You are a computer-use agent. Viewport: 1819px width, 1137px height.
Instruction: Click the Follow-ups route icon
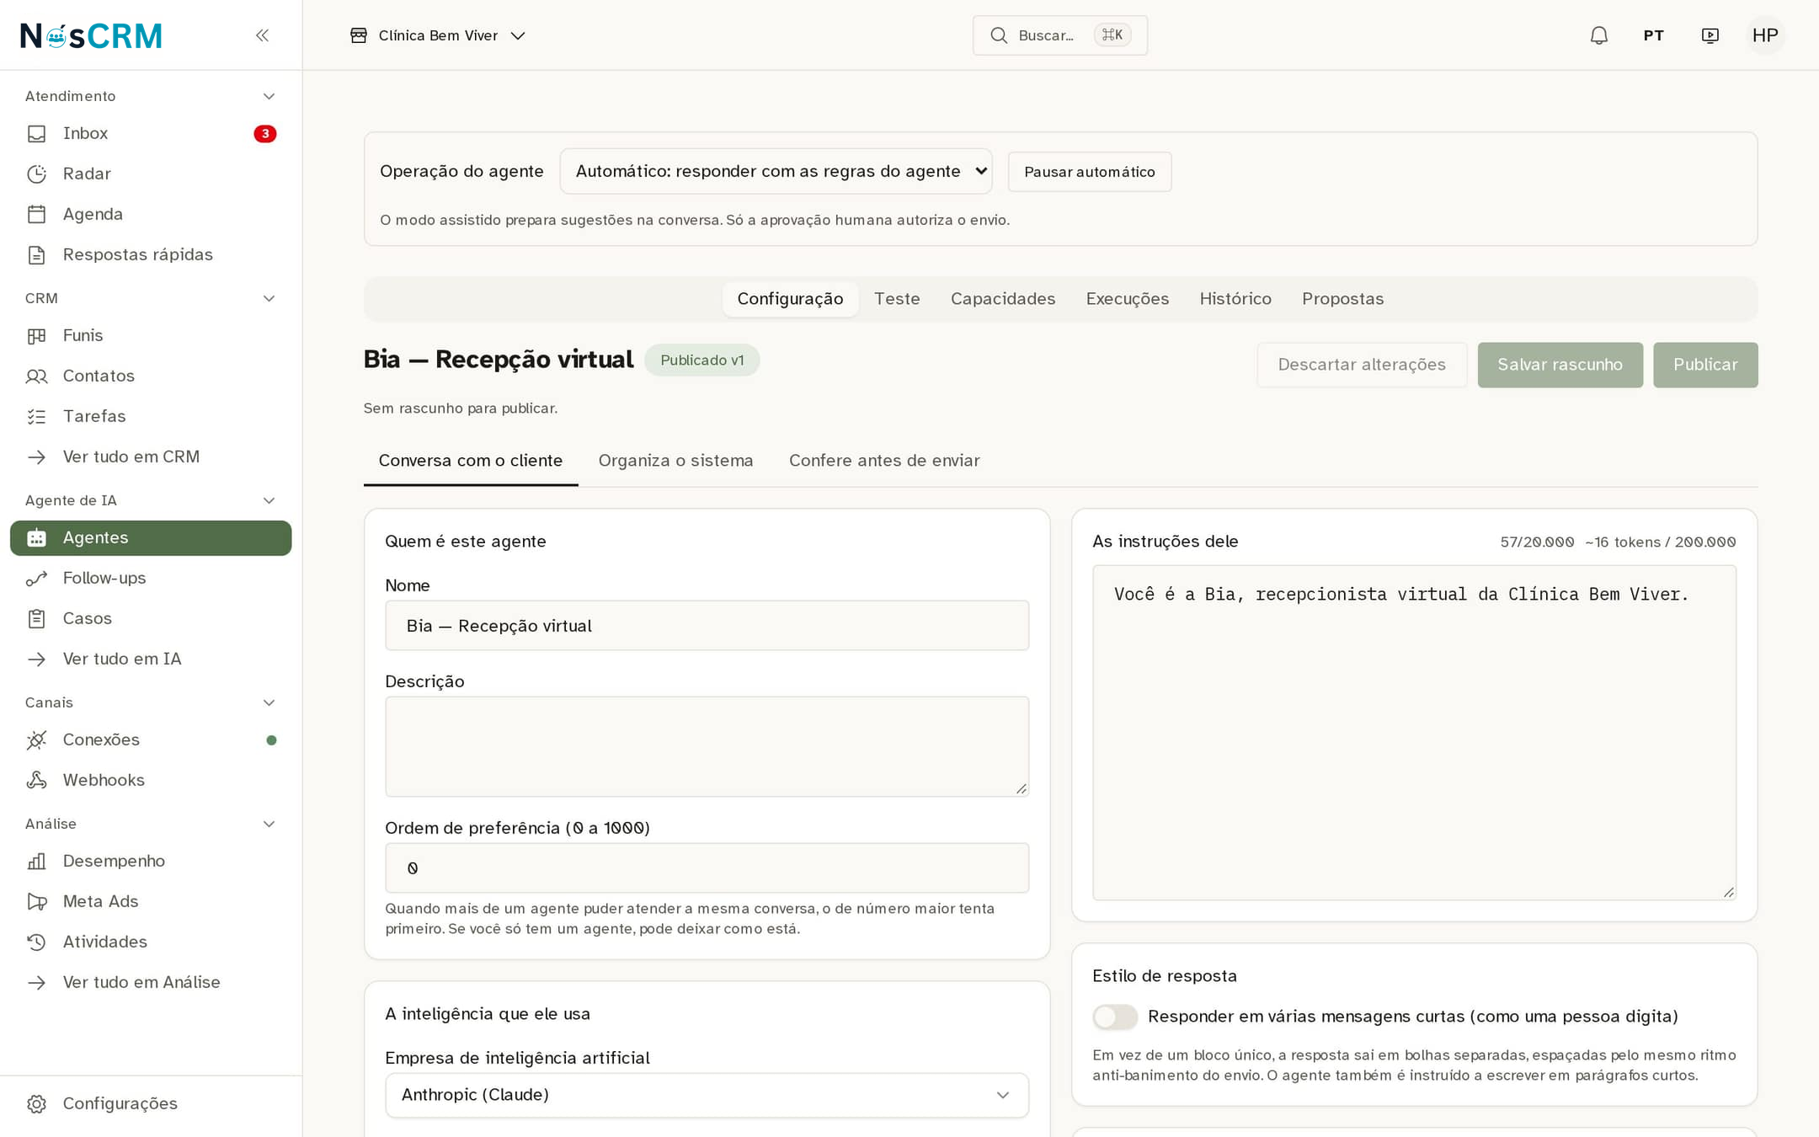point(36,578)
